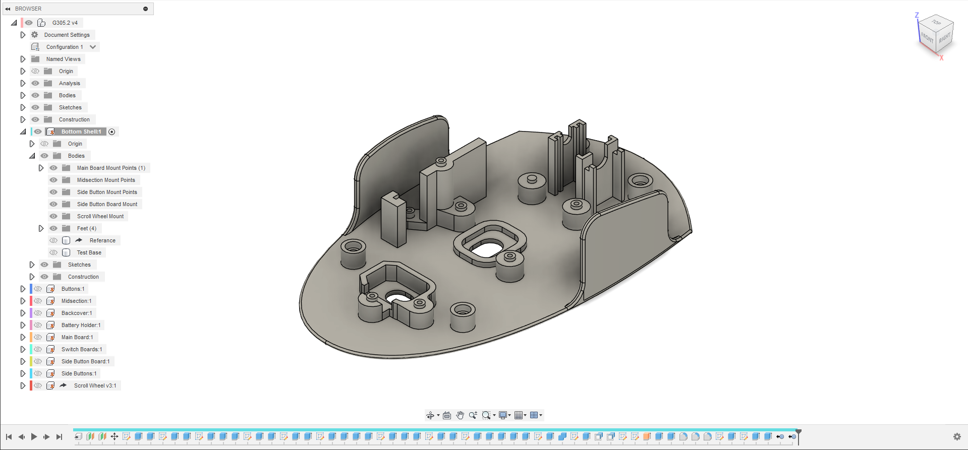
Task: Click the Scroll Wheel v3 link icon
Action: click(x=63, y=385)
